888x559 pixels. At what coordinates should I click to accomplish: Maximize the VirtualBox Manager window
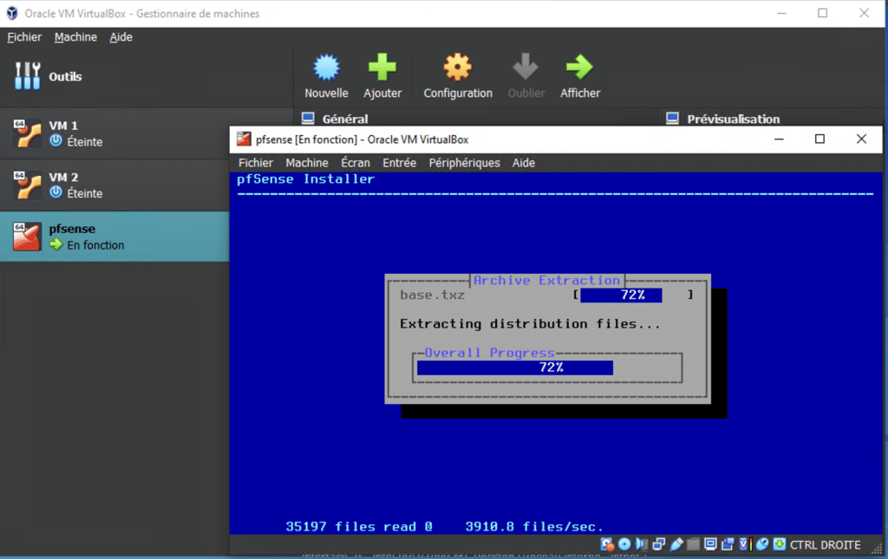pyautogui.click(x=822, y=13)
